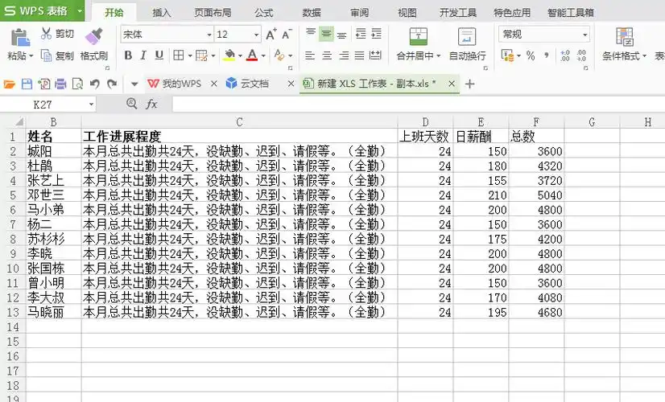The image size is (665, 402).
Task: Switch to the 视图 (View) tab
Action: (x=407, y=13)
